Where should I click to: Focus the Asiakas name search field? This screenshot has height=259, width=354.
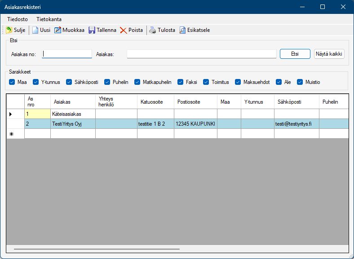coord(201,54)
